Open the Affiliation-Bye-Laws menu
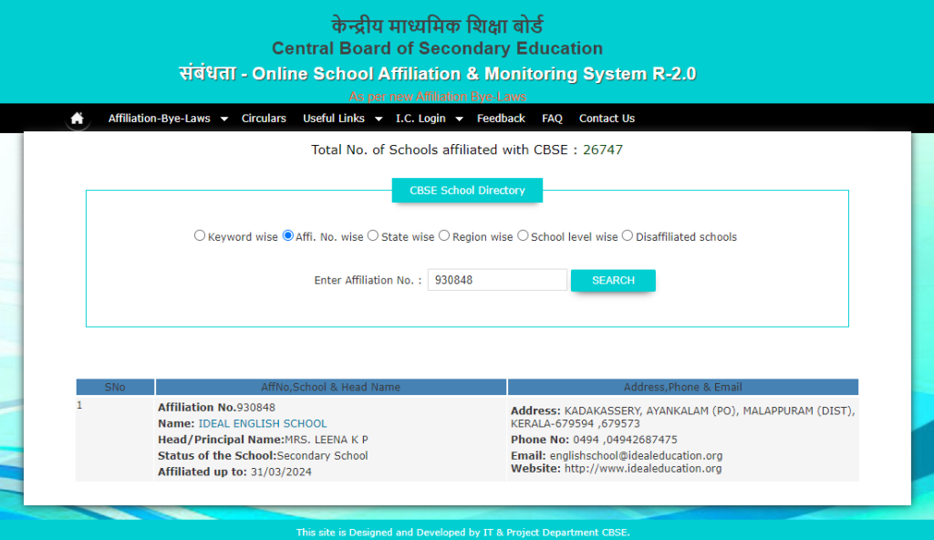 click(x=159, y=119)
